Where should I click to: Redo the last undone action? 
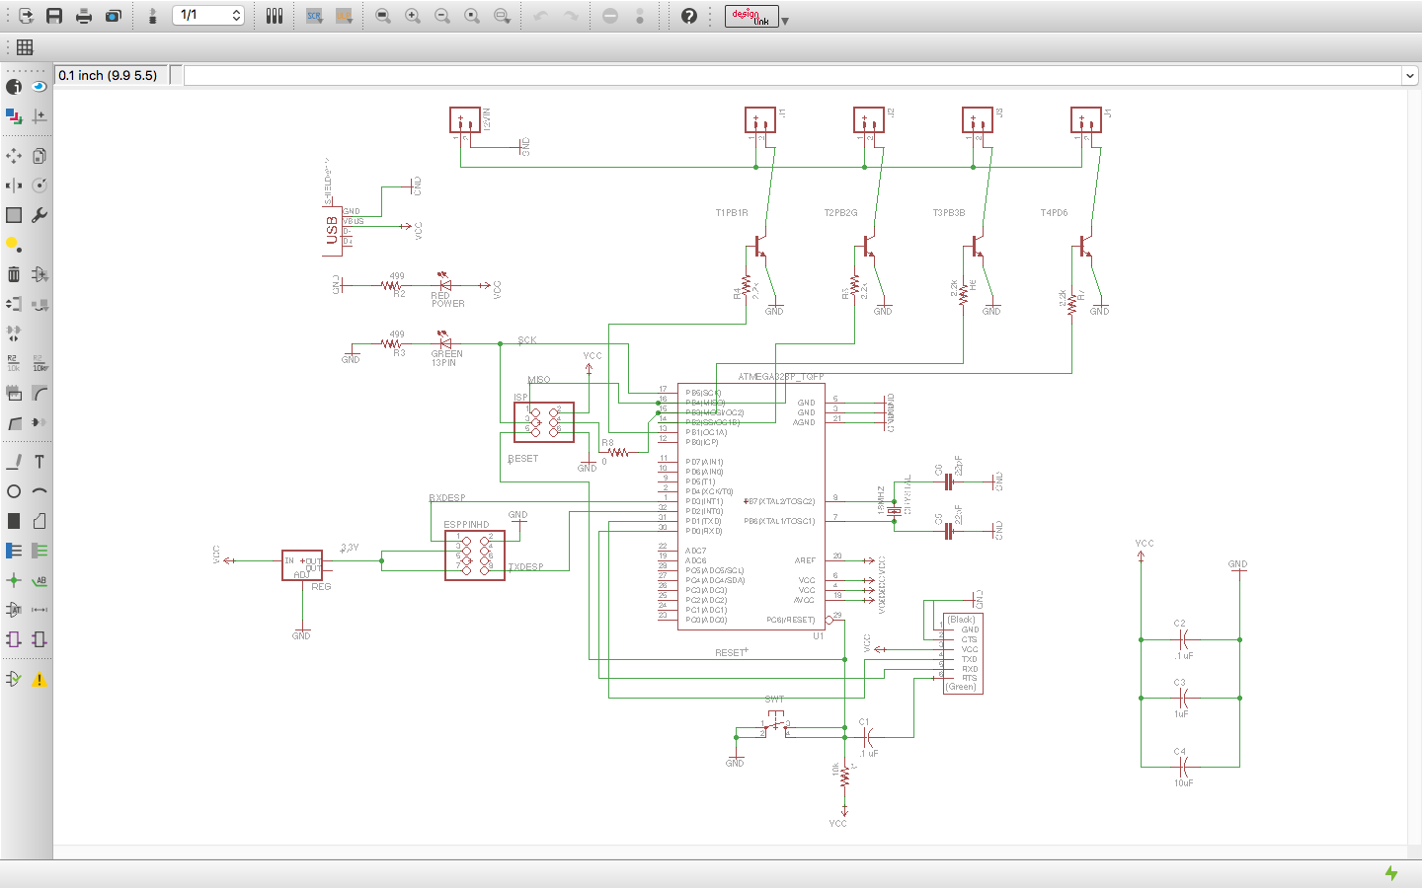point(571,16)
